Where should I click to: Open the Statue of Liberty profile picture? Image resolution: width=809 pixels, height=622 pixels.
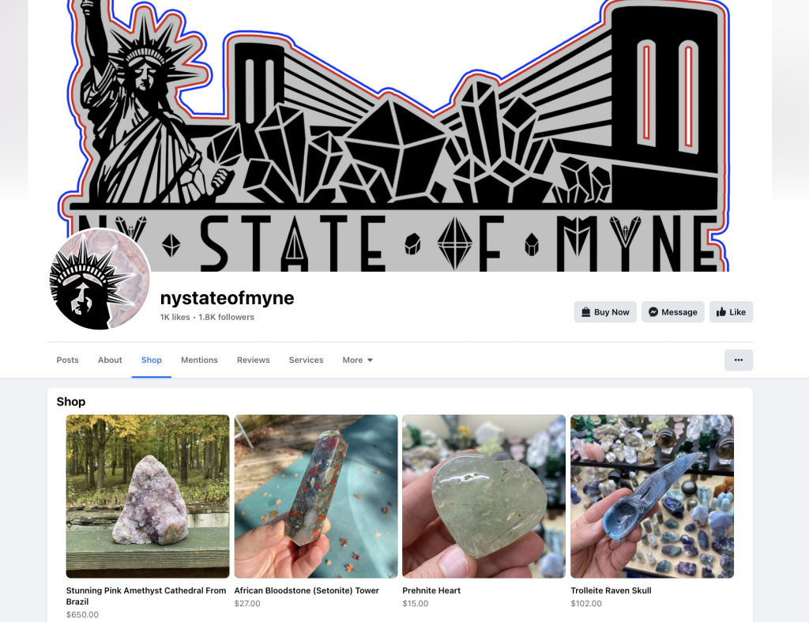[100, 279]
